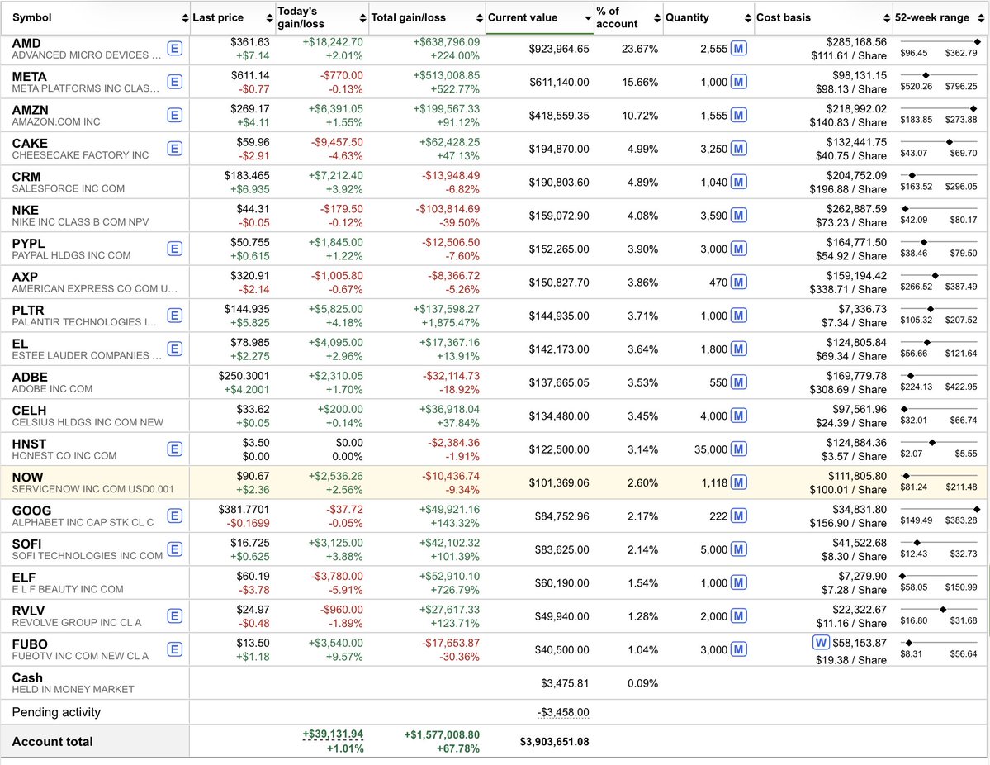
Task: Click the M margin badge in ADBE row
Action: pyautogui.click(x=739, y=382)
